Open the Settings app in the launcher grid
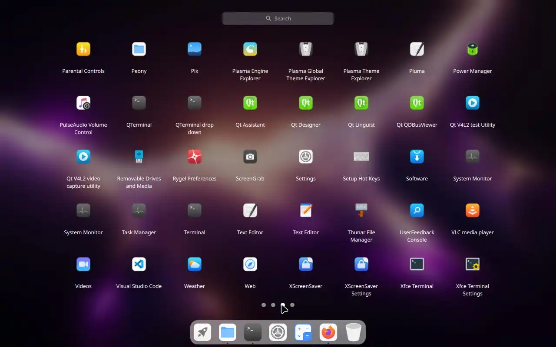Image resolution: width=556 pixels, height=347 pixels. pos(306,157)
